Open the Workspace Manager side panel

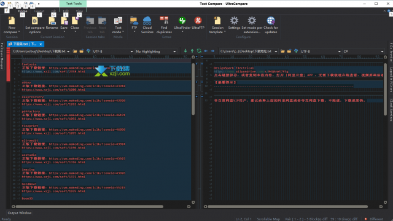[2, 56]
